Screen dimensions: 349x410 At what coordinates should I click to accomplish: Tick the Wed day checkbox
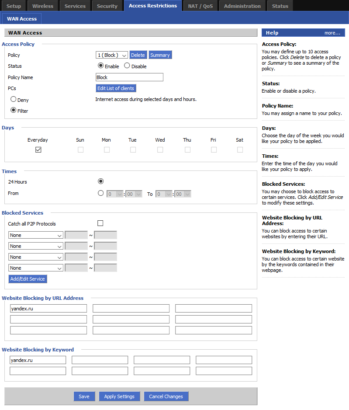pos(160,149)
